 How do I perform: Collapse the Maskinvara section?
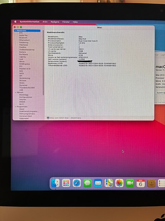(15, 31)
